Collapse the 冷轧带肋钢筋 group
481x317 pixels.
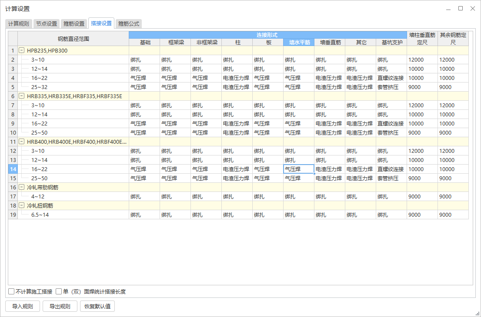point(22,188)
